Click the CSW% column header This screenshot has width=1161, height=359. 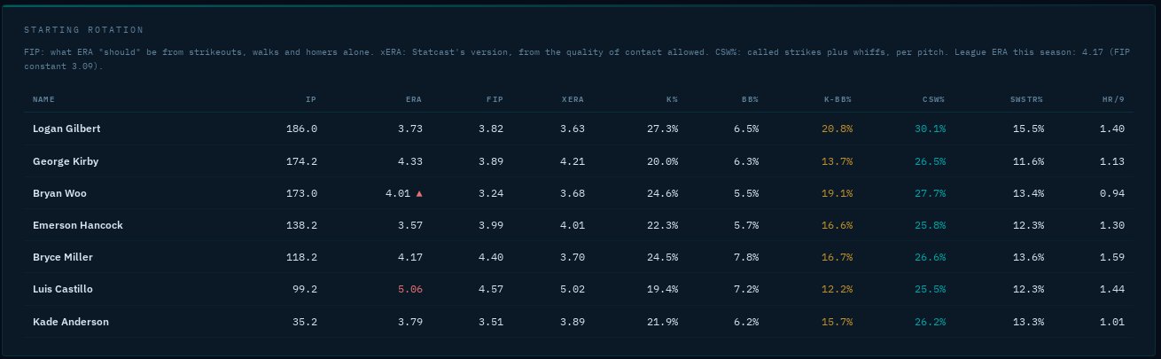point(933,99)
